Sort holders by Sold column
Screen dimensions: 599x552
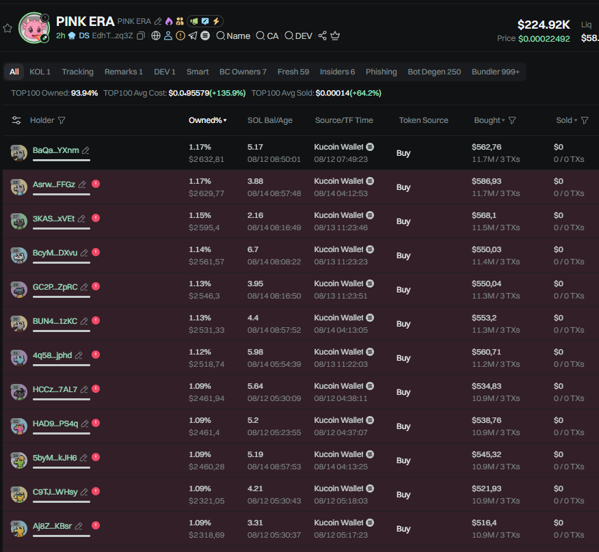[x=567, y=120]
